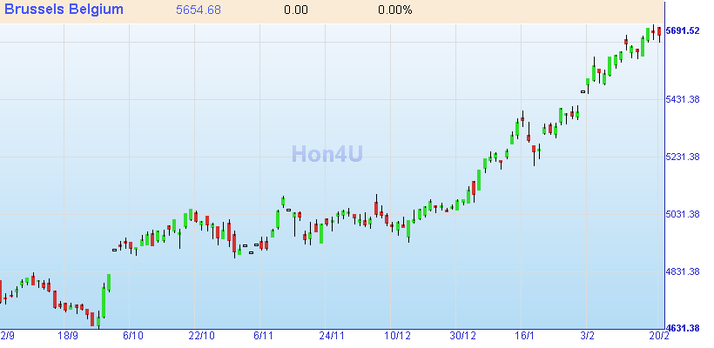
Task: Select the 10/12 date marker
Action: [397, 336]
